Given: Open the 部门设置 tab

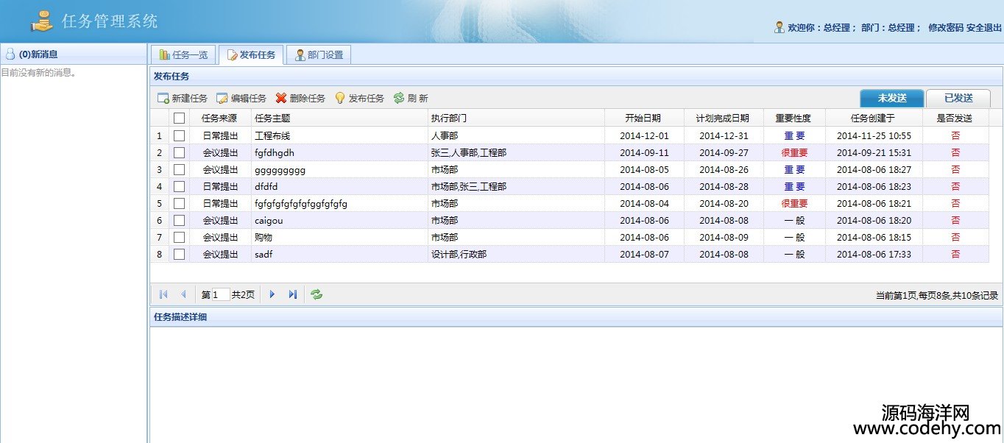Looking at the screenshot, I should coord(319,55).
